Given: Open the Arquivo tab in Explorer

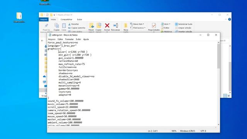Looking at the screenshot, I should point(44,20).
